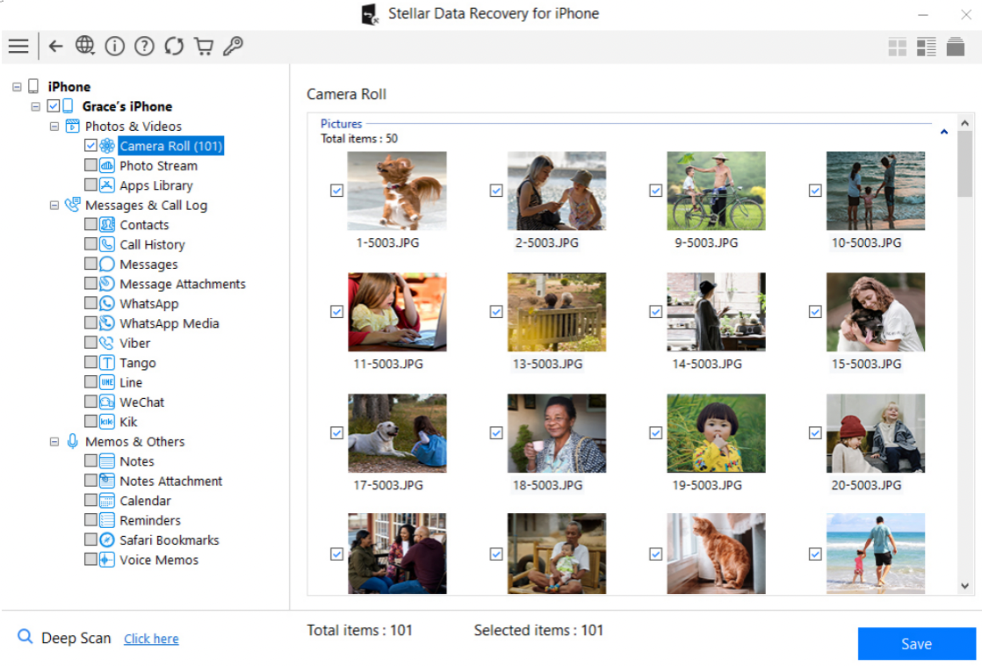Enable the Photo Stream checkbox
The width and height of the screenshot is (982, 666).
[x=91, y=165]
